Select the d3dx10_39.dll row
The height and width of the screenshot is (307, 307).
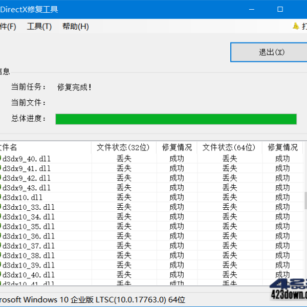pos(151,265)
